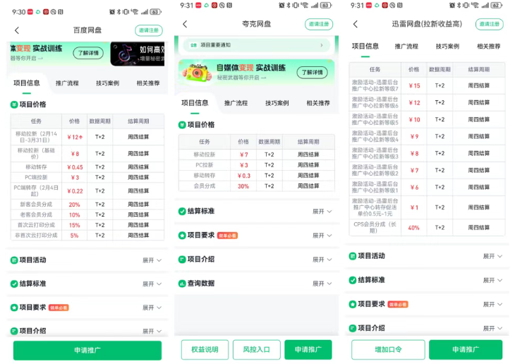The image size is (515, 364).
Task: Select CPS会员分成 40% row on 迅雷网盘
Action: point(427,228)
